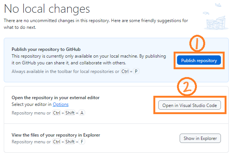
Task: Click 'Open the repository in your external editor'
Action: 55,98
